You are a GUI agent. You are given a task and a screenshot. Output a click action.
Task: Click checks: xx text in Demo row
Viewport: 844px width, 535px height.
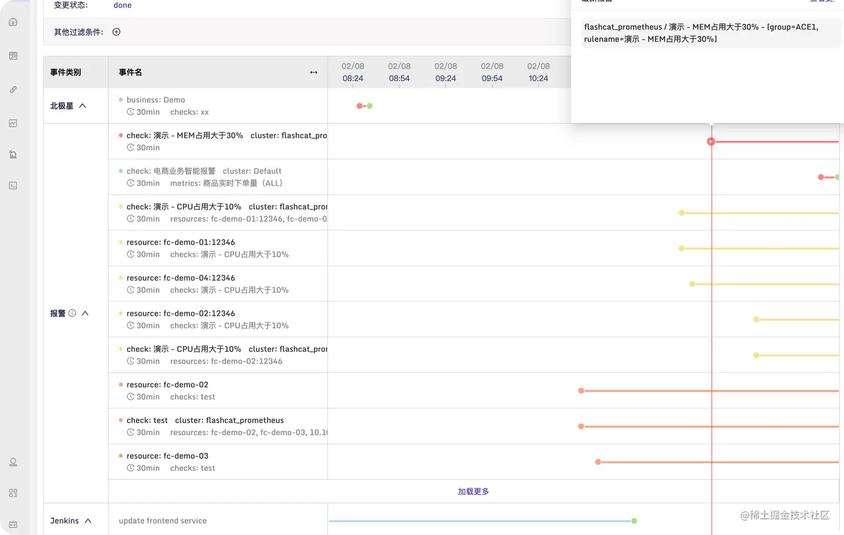[189, 112]
